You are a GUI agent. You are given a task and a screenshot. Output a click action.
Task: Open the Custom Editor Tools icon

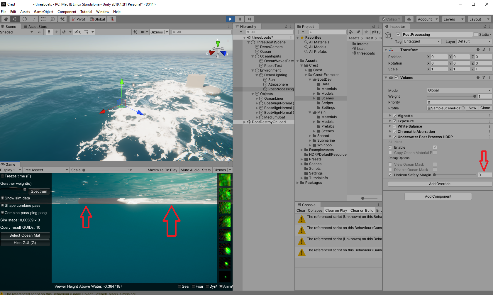coord(62,19)
